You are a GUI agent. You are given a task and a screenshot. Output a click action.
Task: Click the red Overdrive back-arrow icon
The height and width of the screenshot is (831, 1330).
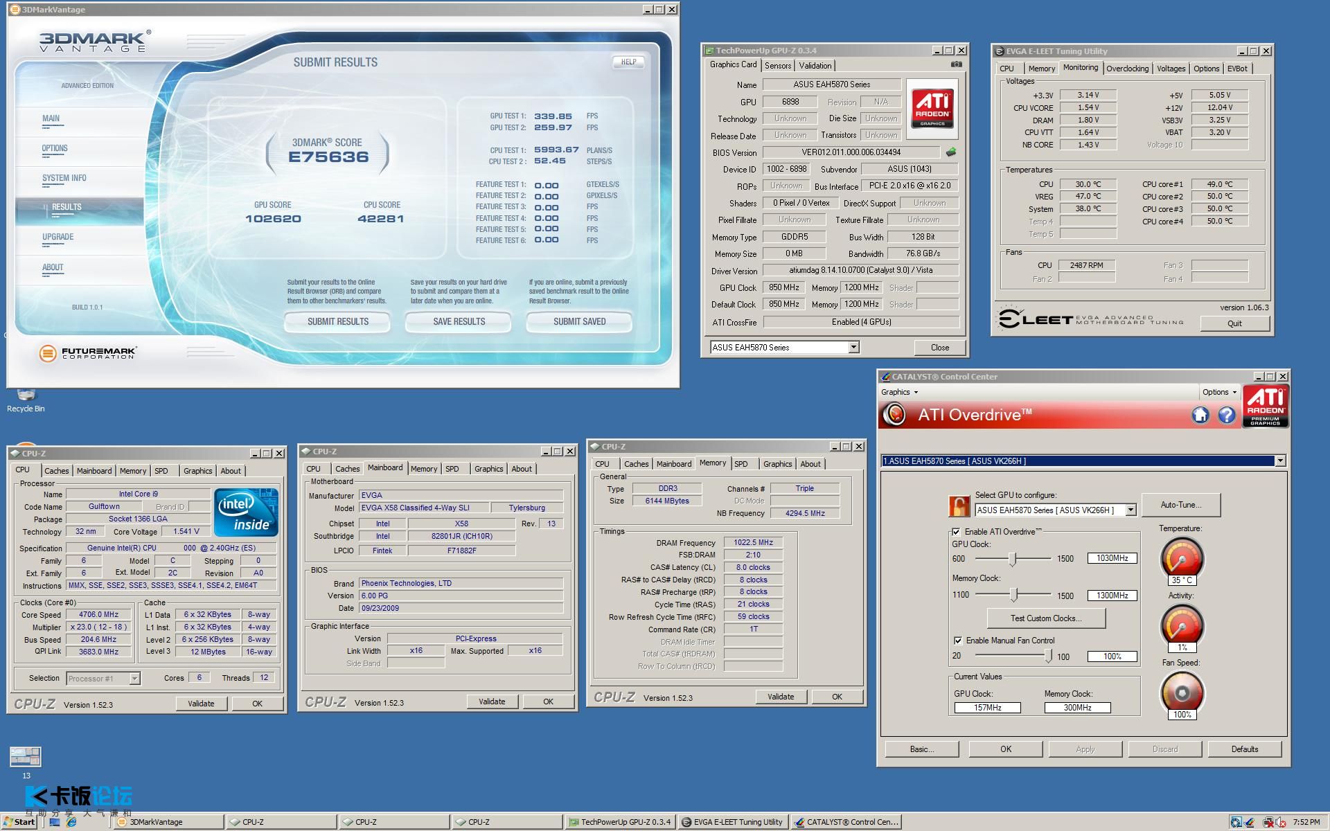pos(895,415)
